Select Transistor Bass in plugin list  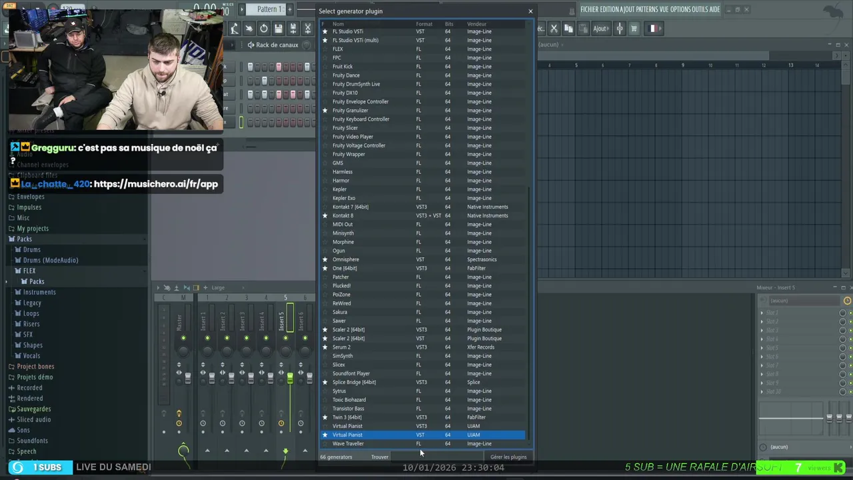(x=423, y=409)
